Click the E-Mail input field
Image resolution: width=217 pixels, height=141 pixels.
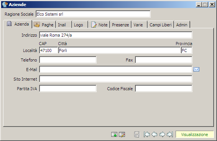[x=116, y=70]
